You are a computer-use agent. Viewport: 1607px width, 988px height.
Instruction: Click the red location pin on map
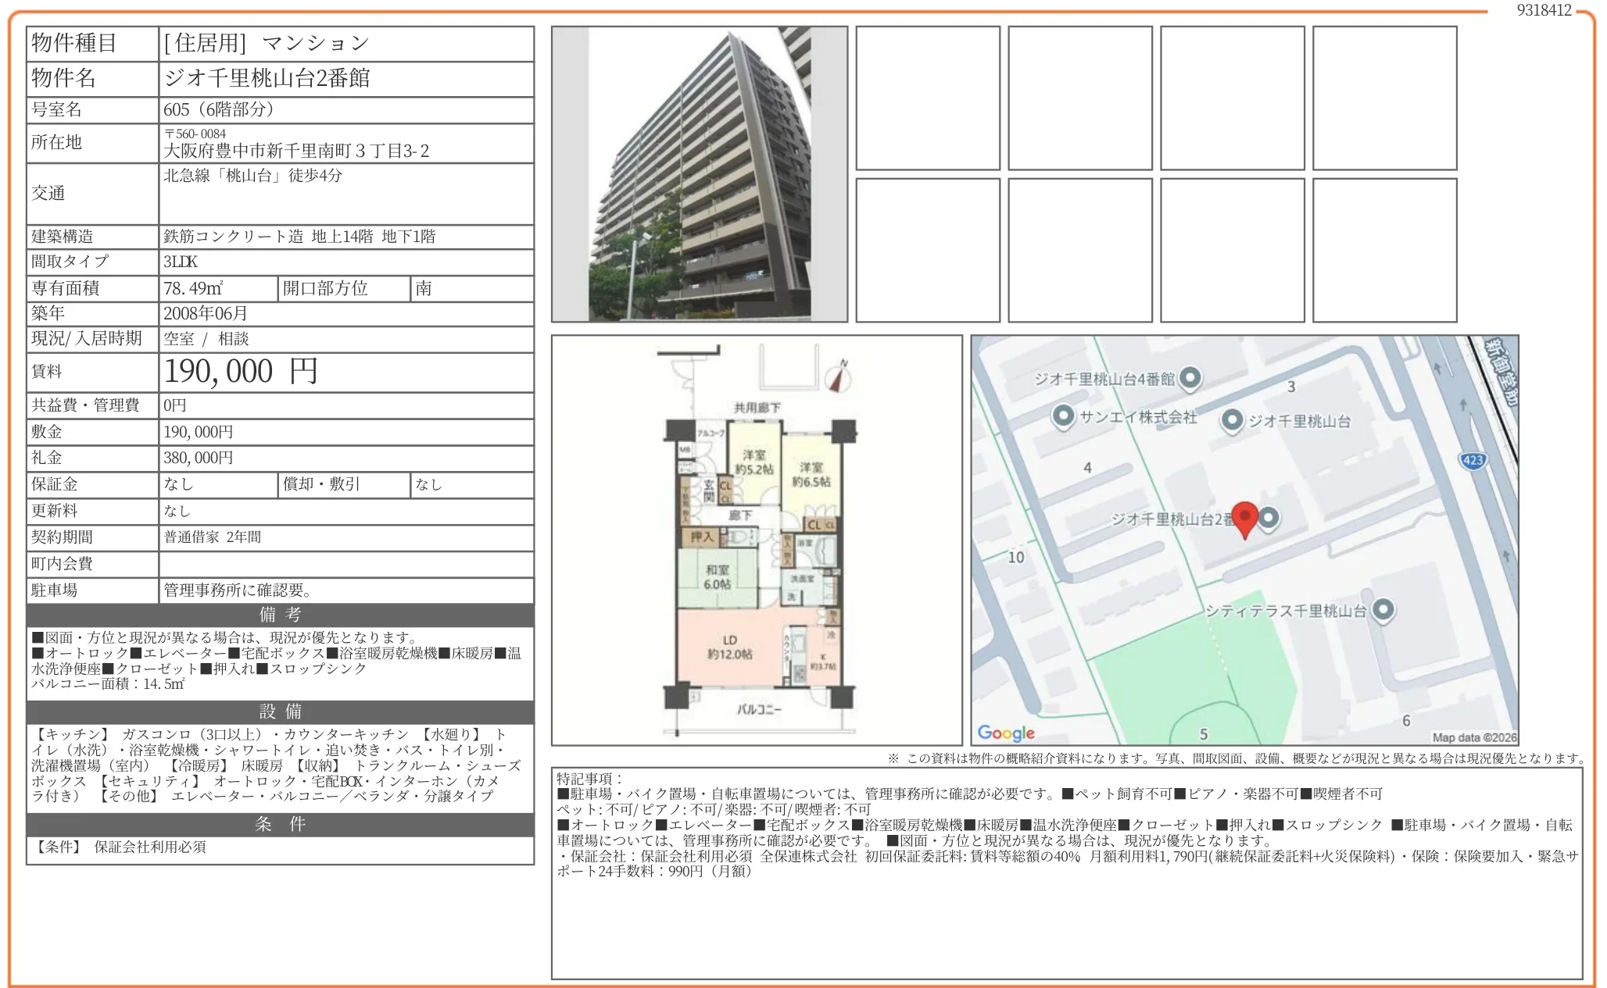click(1244, 517)
